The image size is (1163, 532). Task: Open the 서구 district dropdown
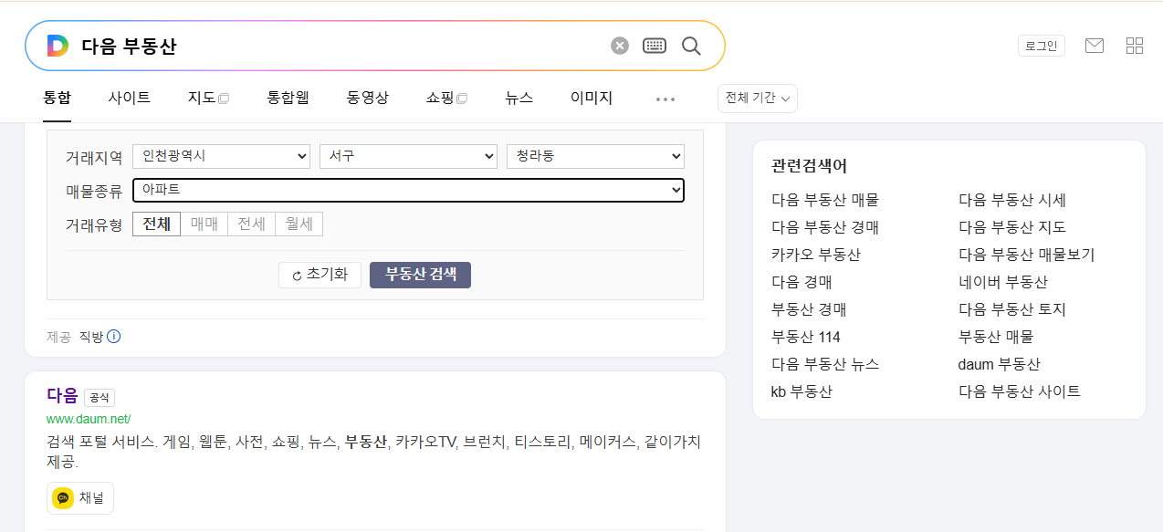click(x=408, y=156)
